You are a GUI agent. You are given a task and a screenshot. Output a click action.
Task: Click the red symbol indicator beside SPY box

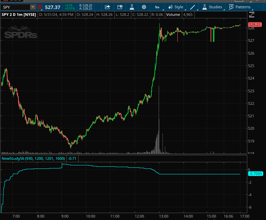pyautogui.click(x=40, y=7)
